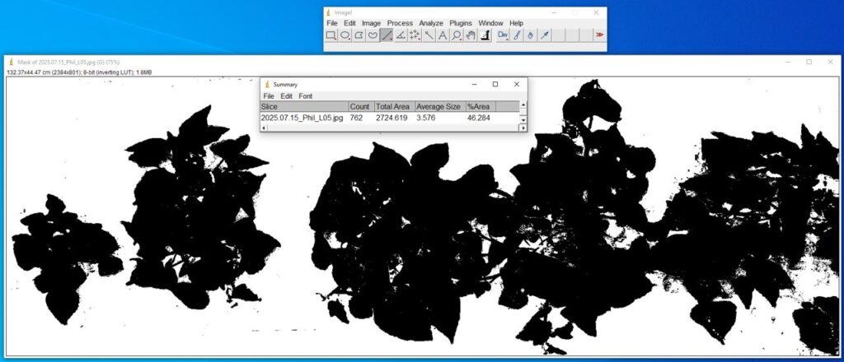Open the Window menu
Image resolution: width=844 pixels, height=362 pixels.
(491, 23)
